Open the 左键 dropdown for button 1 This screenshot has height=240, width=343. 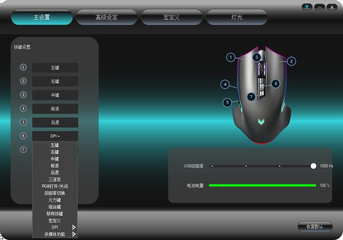click(55, 67)
